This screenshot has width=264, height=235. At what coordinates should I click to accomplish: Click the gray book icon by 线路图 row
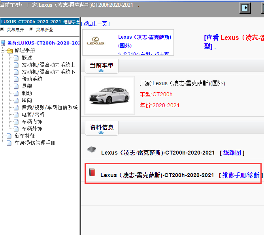[92, 149]
